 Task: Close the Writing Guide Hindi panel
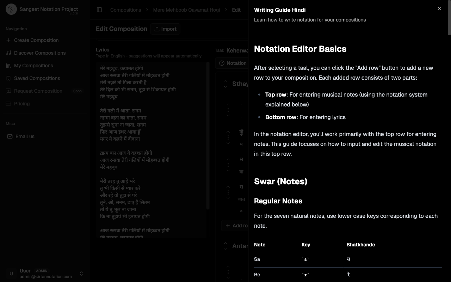(x=439, y=8)
